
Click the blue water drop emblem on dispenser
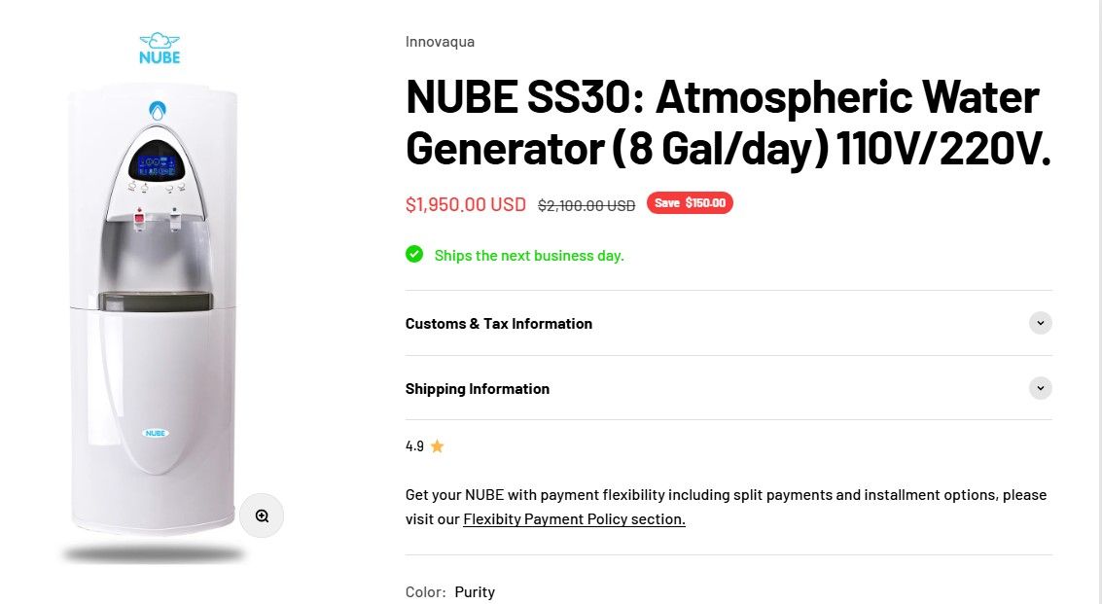coord(158,111)
